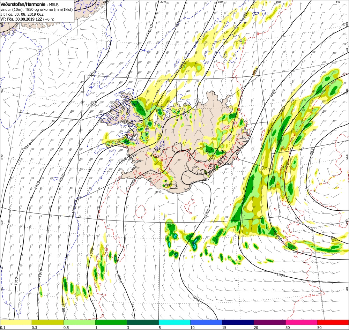Image resolution: width=349 pixels, height=330 pixels.
Task: Pick the blue 10 mm legend swatch
Action: click(x=206, y=322)
